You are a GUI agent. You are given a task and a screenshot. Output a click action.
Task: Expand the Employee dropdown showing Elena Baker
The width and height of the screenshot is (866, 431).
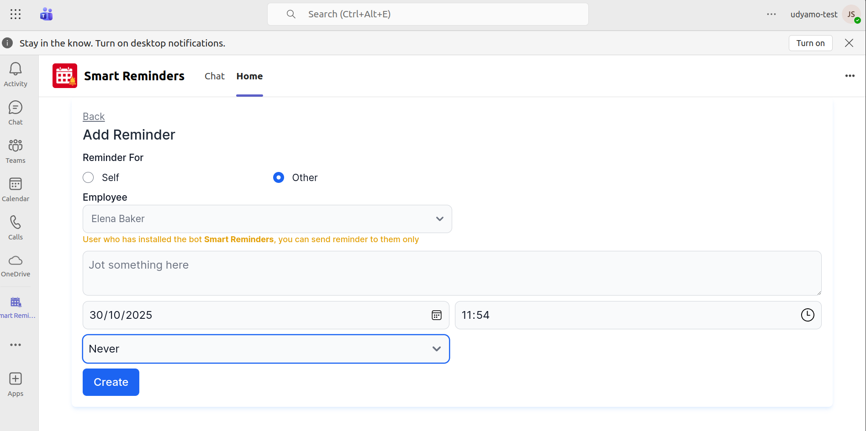click(267, 219)
